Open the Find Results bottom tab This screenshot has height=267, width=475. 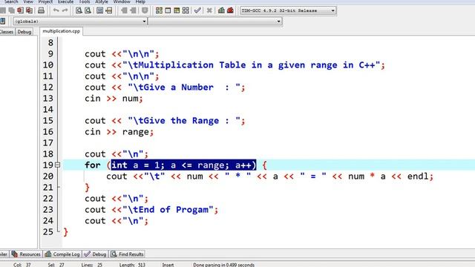[x=127, y=254]
